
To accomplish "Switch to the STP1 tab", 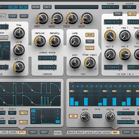I will click(x=22, y=132).
